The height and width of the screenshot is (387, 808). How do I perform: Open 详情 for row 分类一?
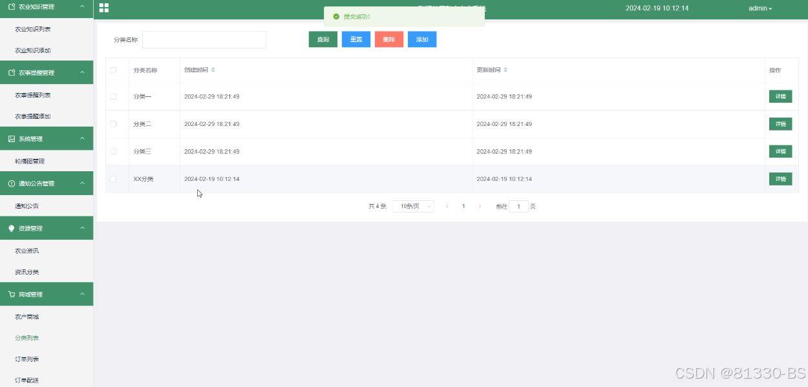[x=780, y=96]
